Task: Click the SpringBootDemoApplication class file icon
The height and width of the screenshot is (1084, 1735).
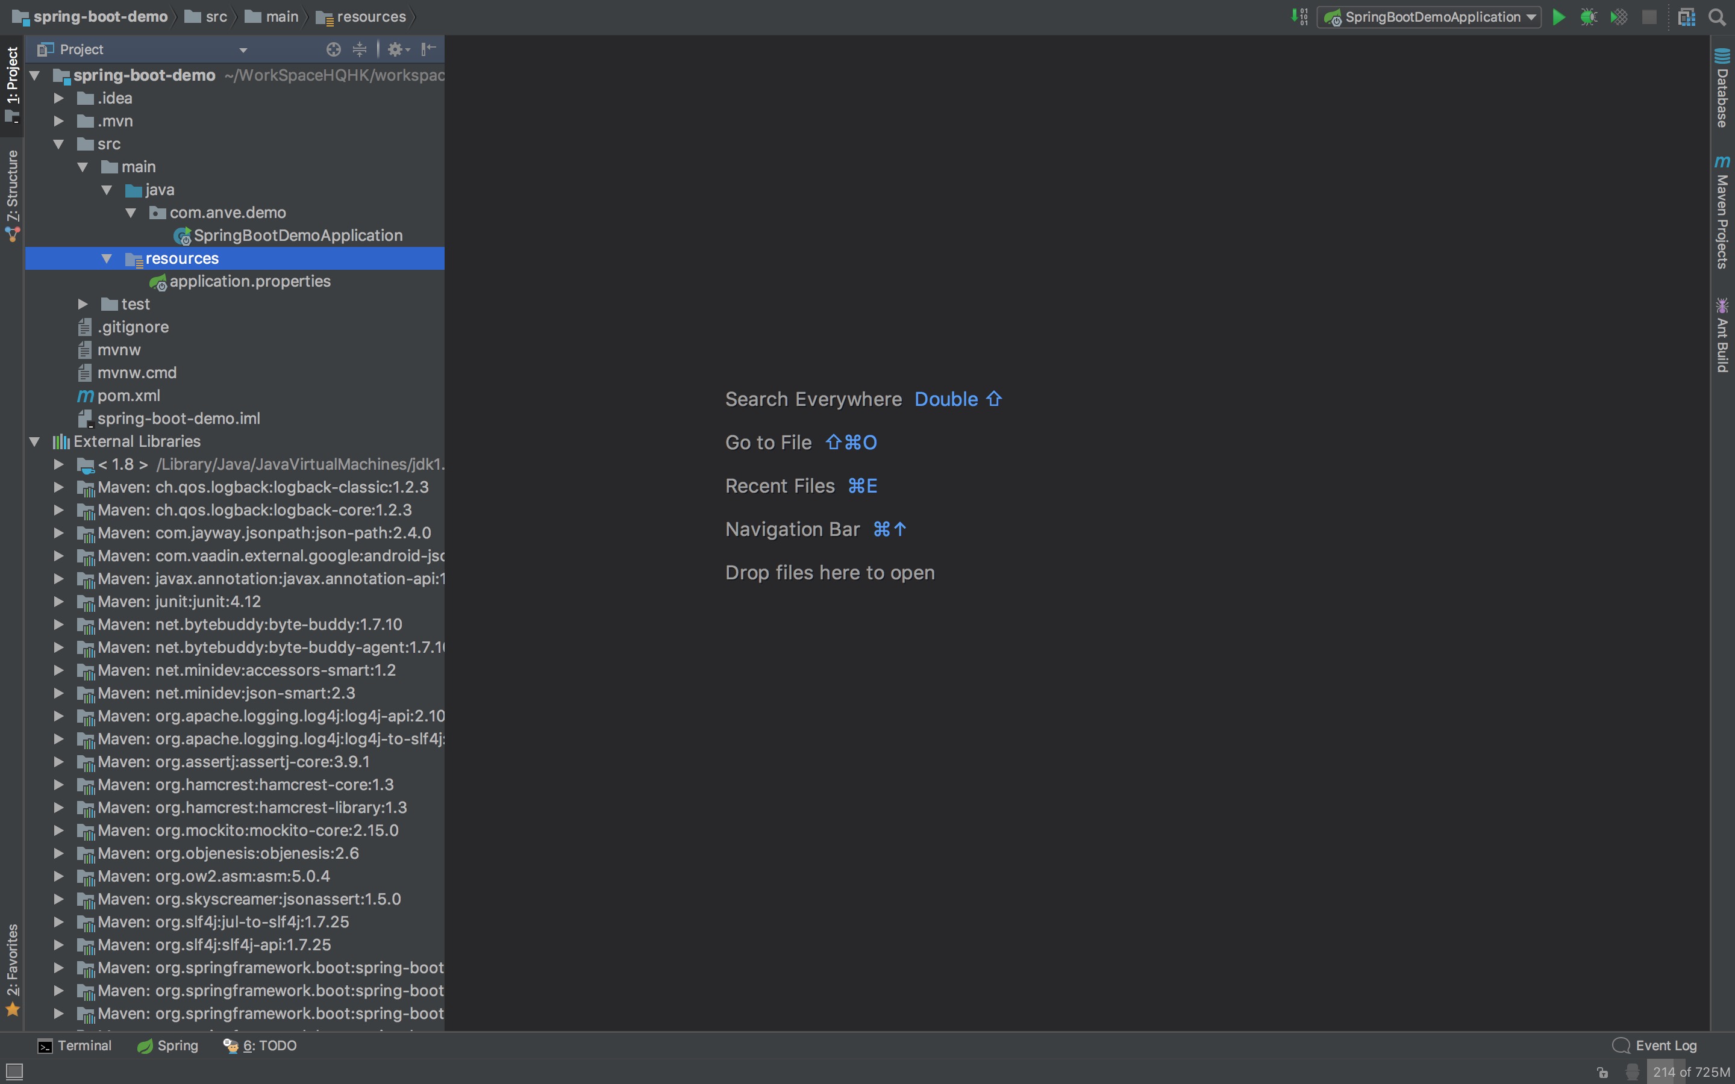Action: [182, 236]
